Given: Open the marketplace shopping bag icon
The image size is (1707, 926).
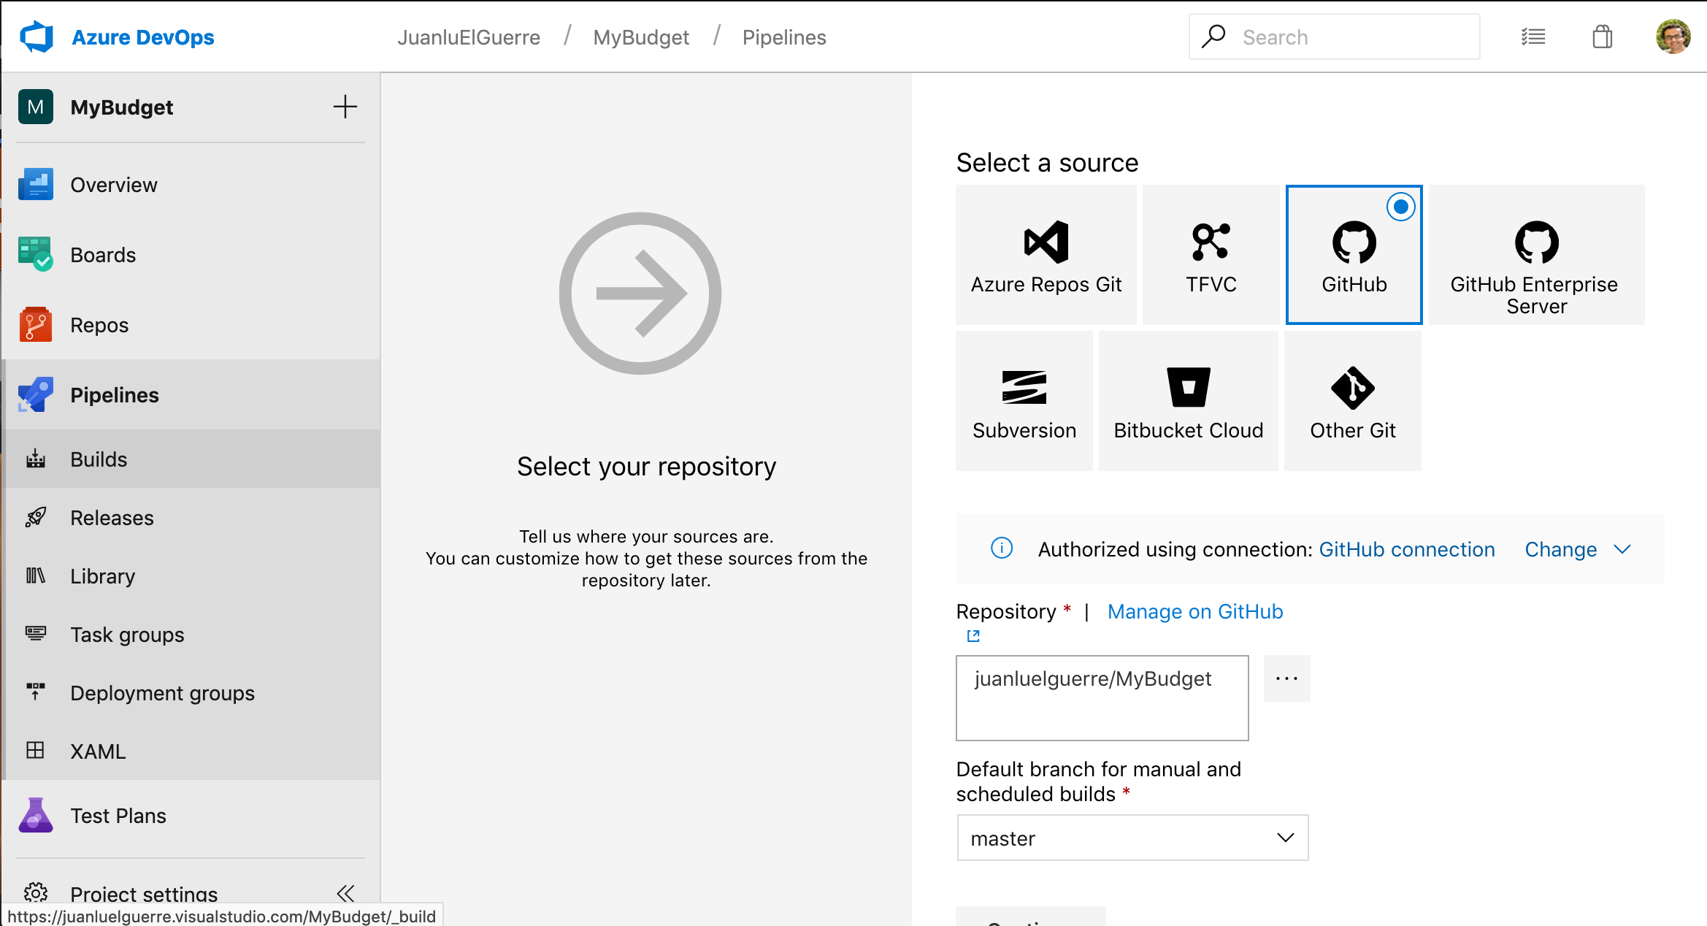Looking at the screenshot, I should click(x=1602, y=37).
